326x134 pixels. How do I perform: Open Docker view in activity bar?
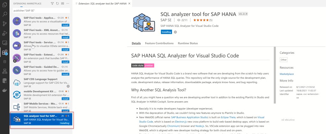(5, 90)
